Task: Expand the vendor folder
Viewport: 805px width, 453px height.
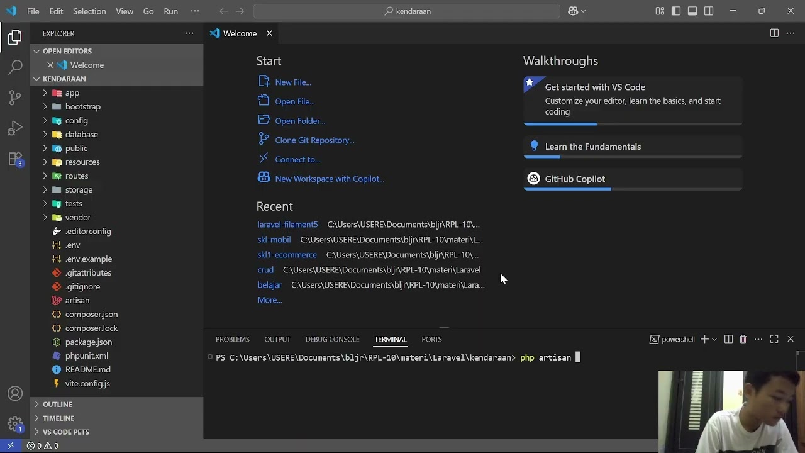Action: (117, 217)
